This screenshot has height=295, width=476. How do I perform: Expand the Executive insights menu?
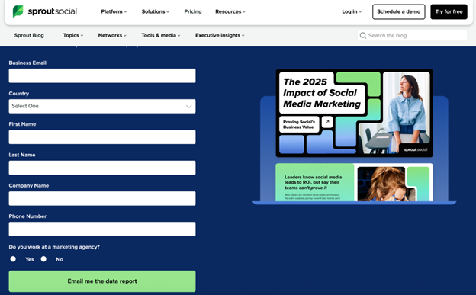(220, 35)
